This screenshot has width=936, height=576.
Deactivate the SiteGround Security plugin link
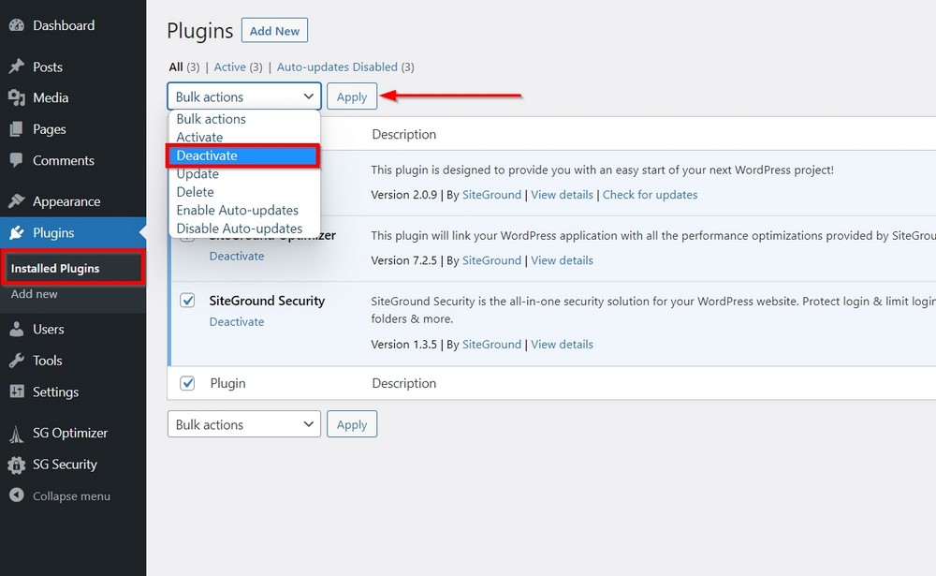[237, 321]
